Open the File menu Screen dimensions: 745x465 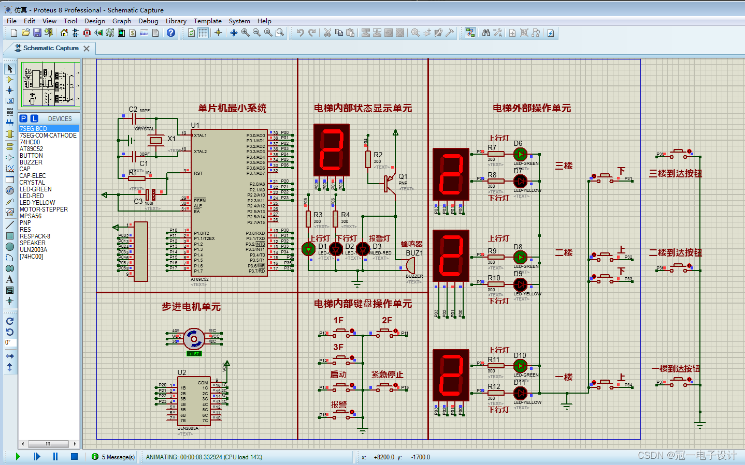coord(12,21)
